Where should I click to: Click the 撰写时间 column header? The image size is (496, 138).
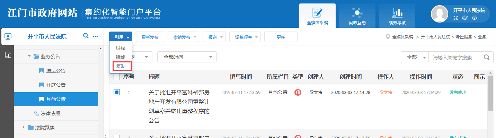tap(241, 77)
